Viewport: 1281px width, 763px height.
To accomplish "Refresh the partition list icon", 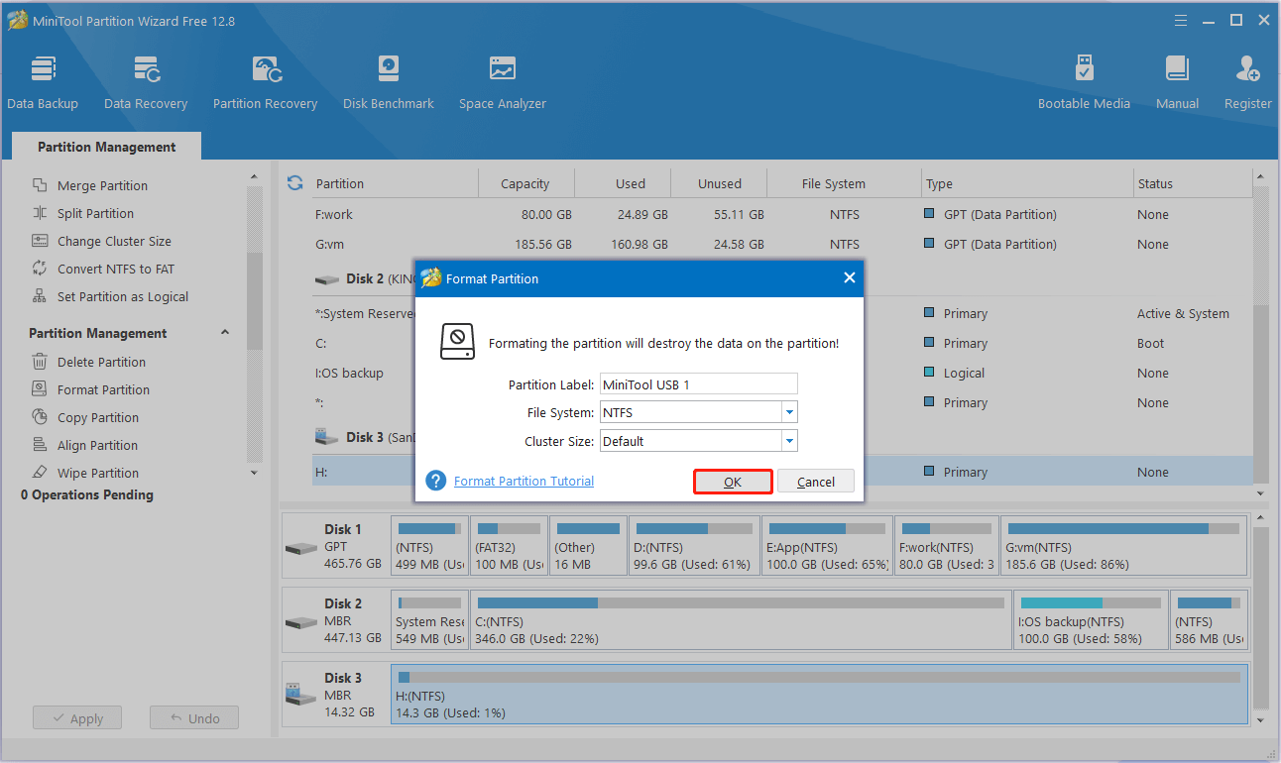I will [x=294, y=183].
